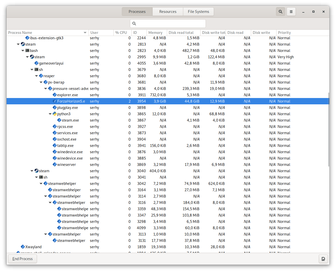Click the Steam icon of process 3040
This screenshot has height=272, width=336.
(x=36, y=171)
